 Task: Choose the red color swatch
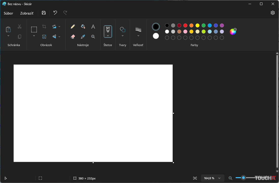click(x=185, y=25)
